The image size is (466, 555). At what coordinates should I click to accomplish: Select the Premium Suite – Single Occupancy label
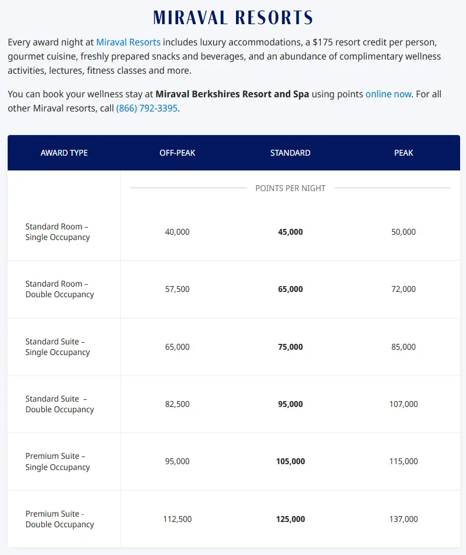click(x=58, y=462)
